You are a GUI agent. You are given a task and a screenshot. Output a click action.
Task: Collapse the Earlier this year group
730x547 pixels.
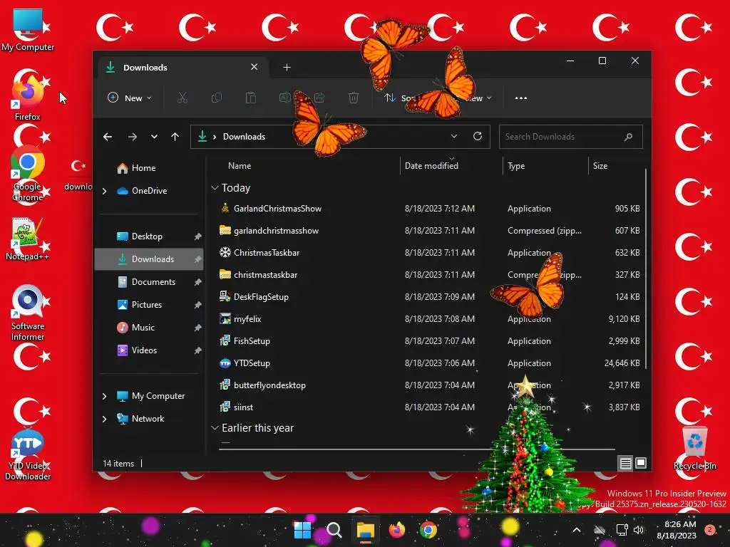(215, 428)
